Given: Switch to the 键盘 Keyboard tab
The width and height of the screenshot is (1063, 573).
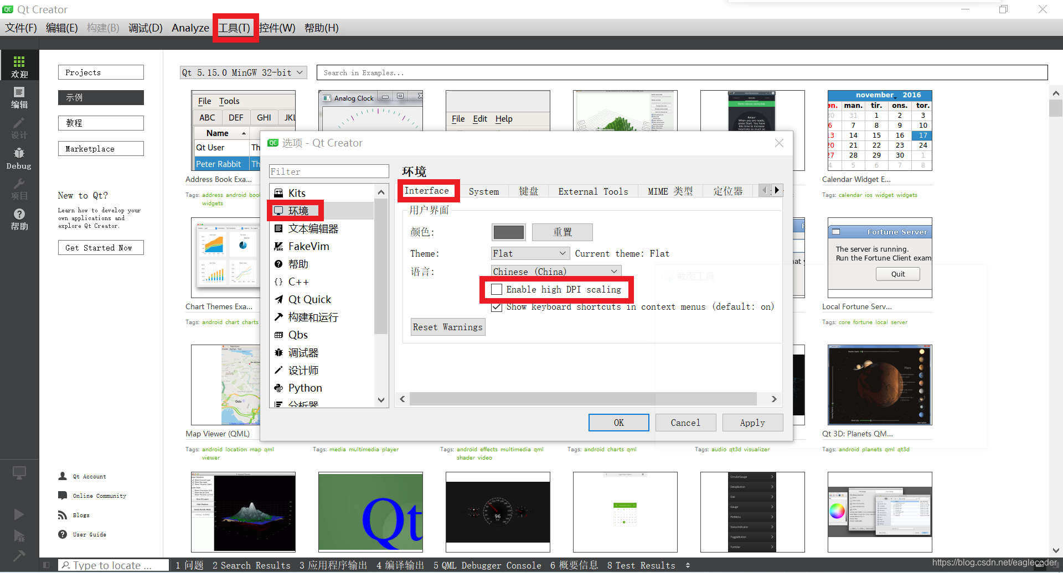Looking at the screenshot, I should [529, 191].
